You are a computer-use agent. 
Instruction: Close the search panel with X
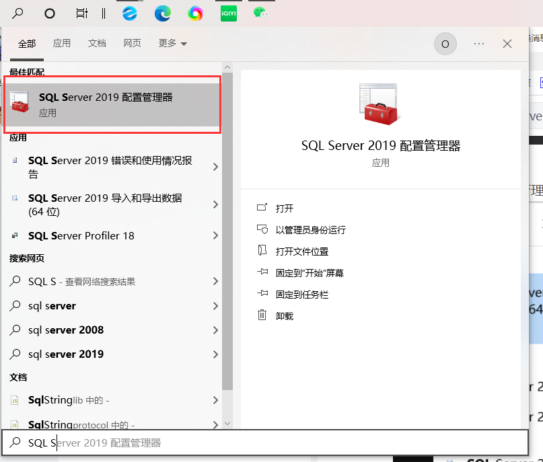click(x=507, y=44)
